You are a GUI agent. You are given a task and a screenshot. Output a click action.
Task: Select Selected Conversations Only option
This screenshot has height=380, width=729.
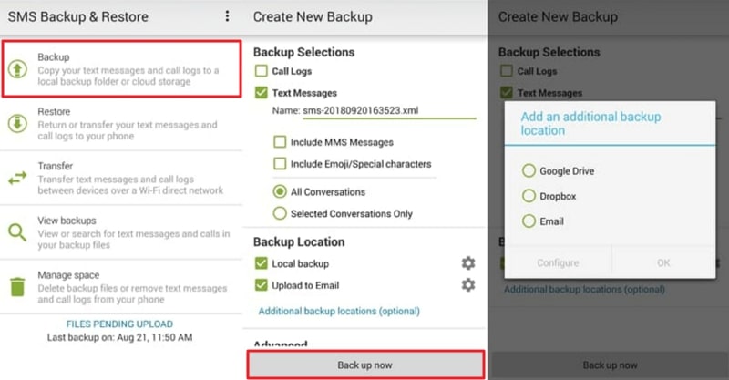[281, 213]
